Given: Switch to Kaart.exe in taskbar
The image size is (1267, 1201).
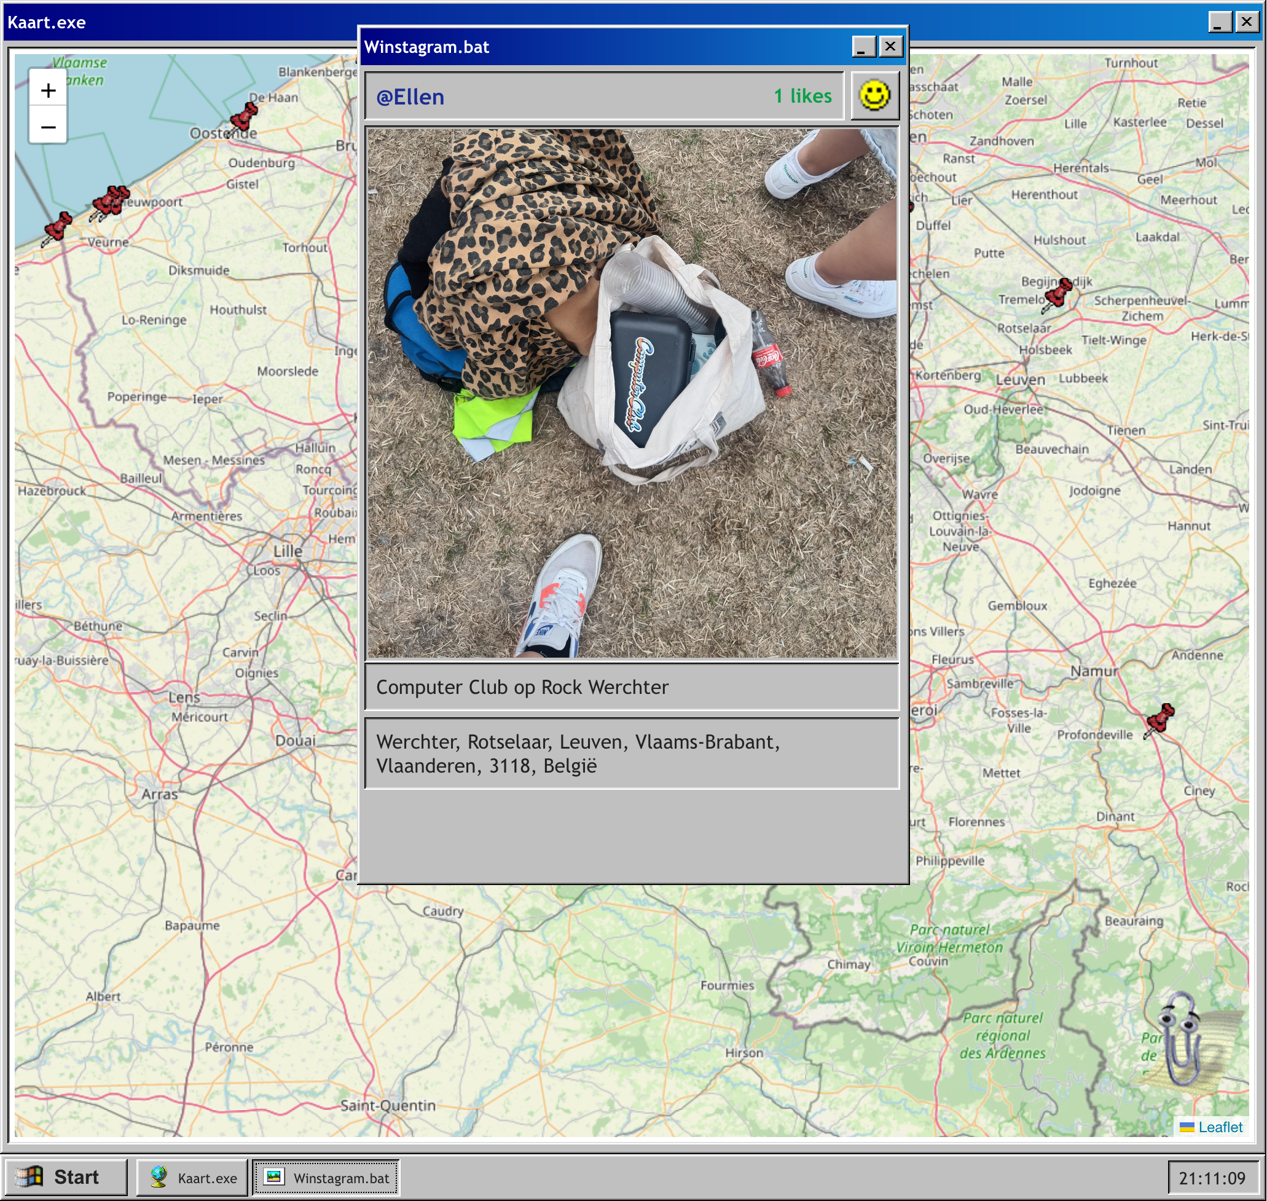Looking at the screenshot, I should point(192,1177).
